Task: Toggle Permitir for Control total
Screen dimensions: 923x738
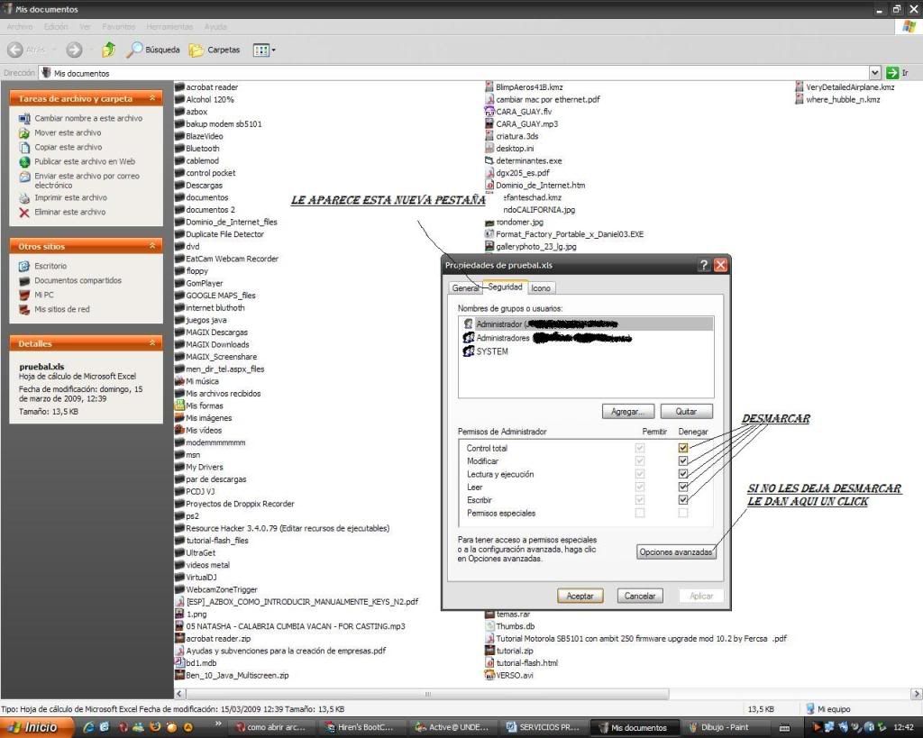Action: pos(640,448)
